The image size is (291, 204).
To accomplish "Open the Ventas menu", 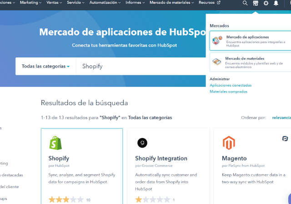I will click(54, 3).
